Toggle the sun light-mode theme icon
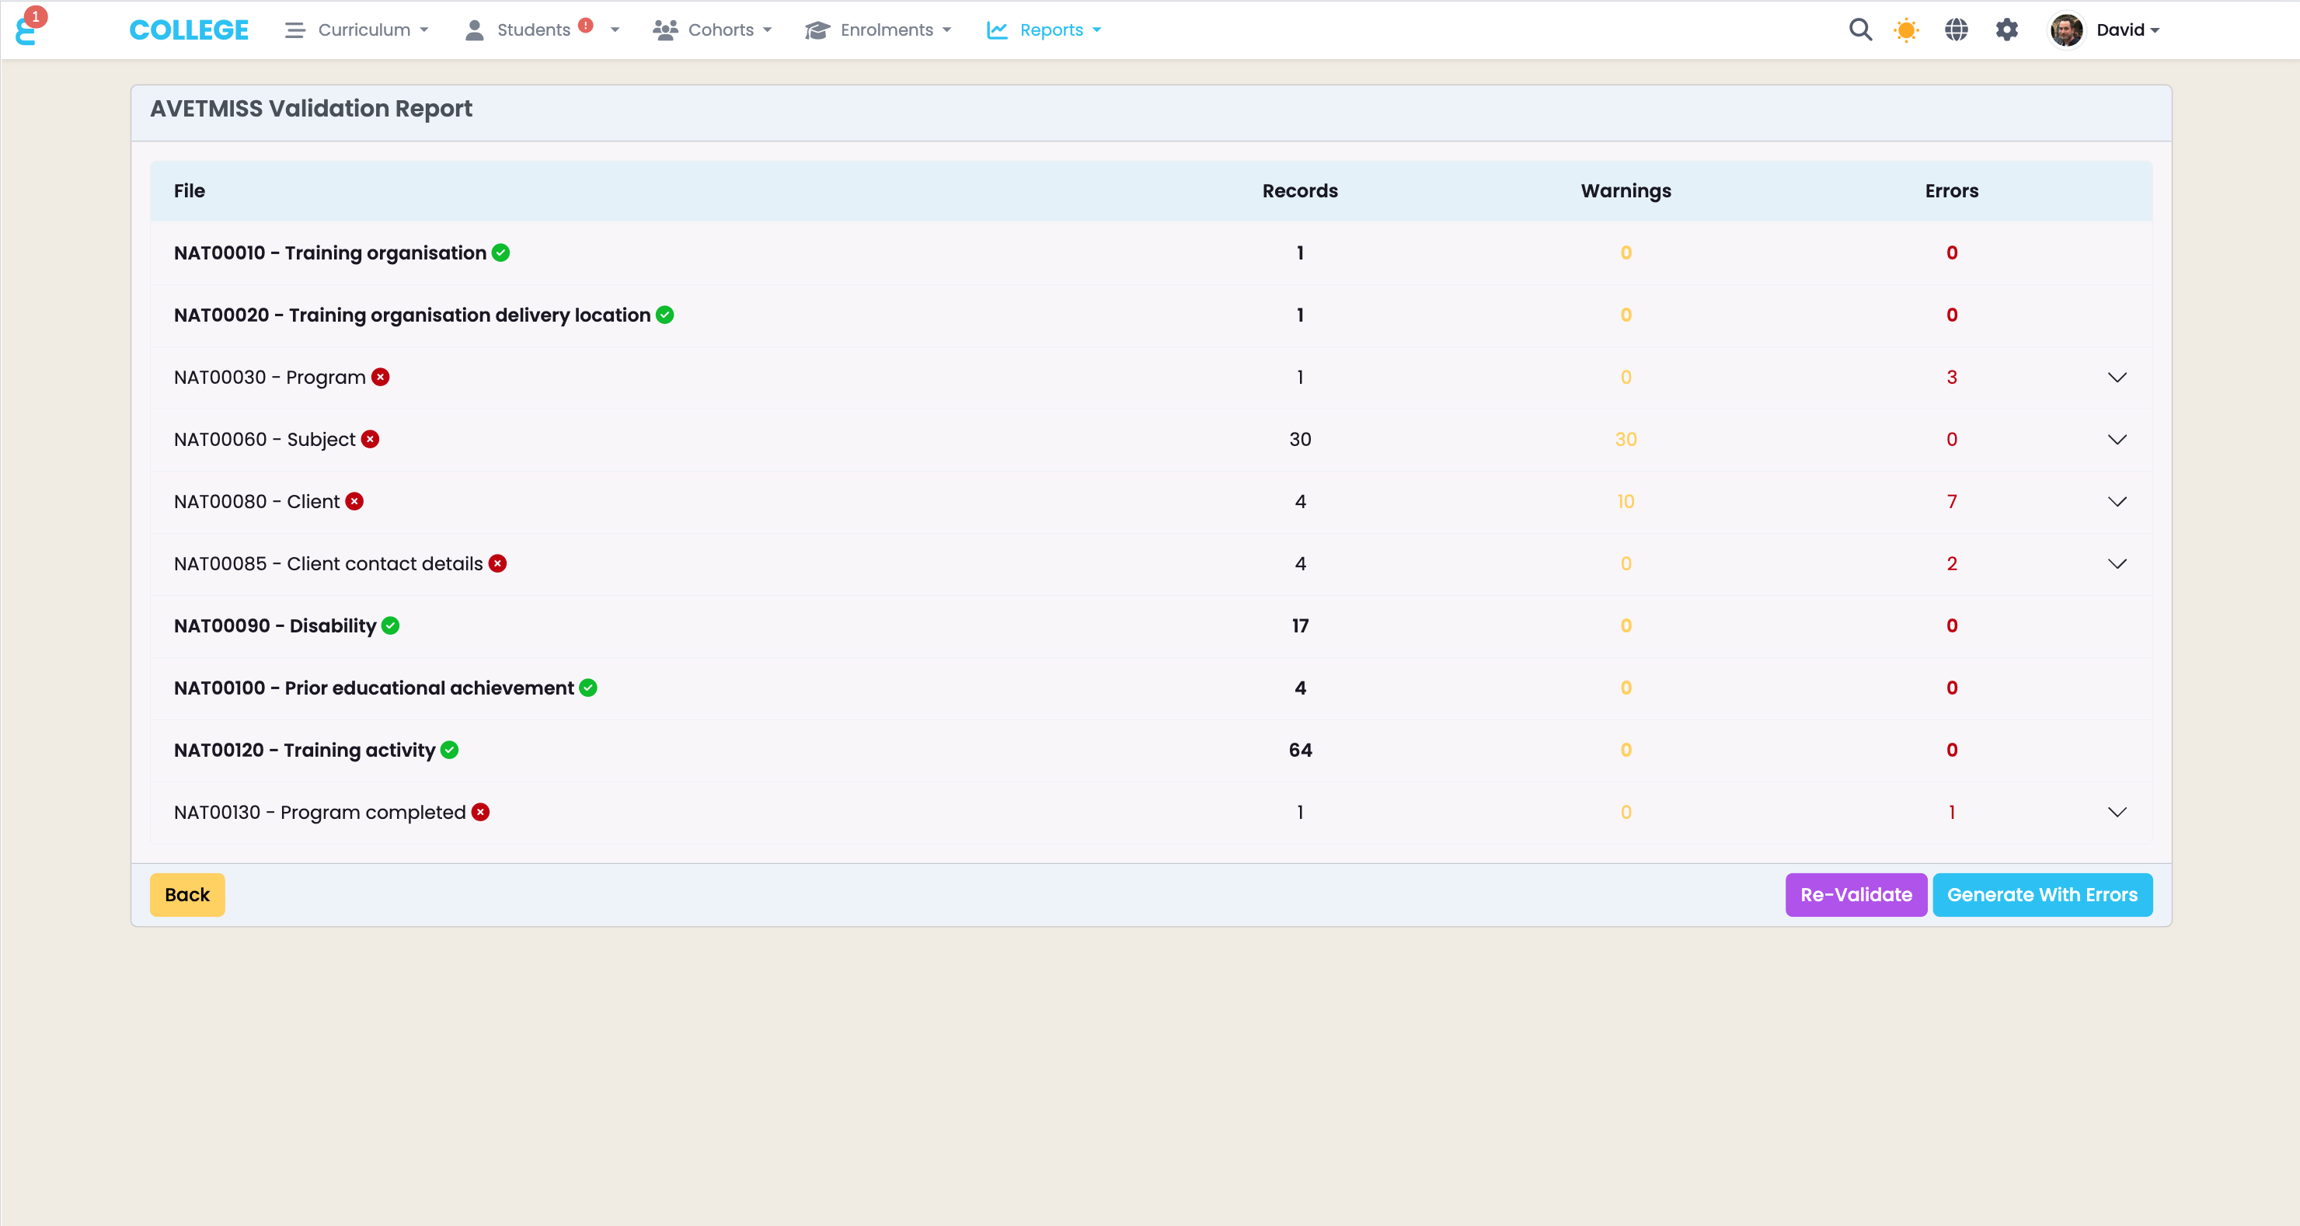 click(x=1906, y=30)
